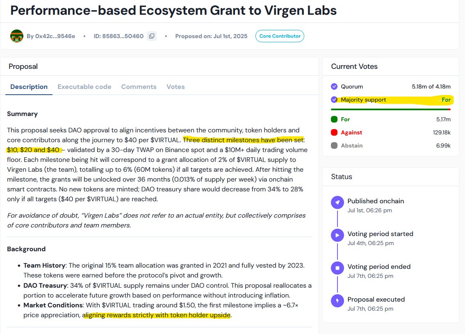This screenshot has height=334, width=465.
Task: Click the green For vote dot
Action: [334, 119]
